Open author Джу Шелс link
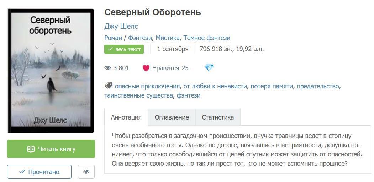The width and height of the screenshot is (374, 182). tap(121, 26)
